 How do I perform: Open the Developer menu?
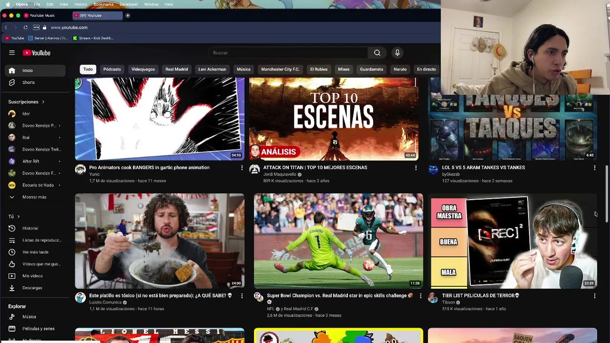point(129,4)
